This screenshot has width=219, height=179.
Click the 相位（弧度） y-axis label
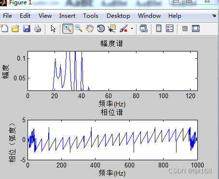point(12,143)
